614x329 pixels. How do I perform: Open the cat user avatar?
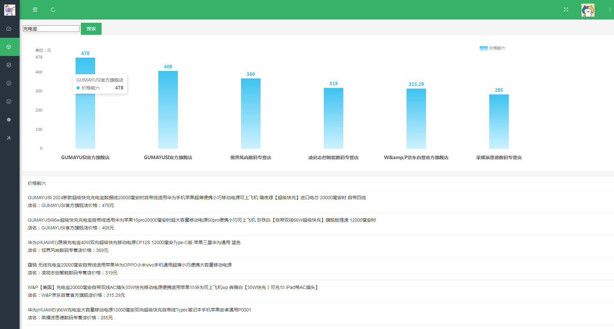(588, 10)
